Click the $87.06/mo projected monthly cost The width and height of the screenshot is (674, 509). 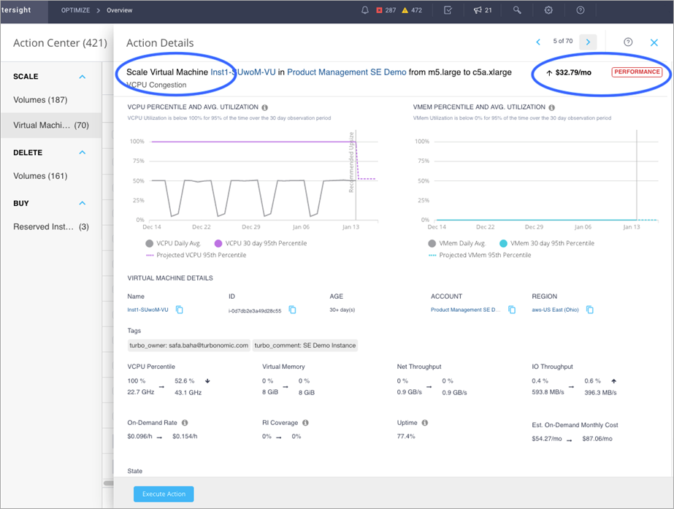click(597, 438)
